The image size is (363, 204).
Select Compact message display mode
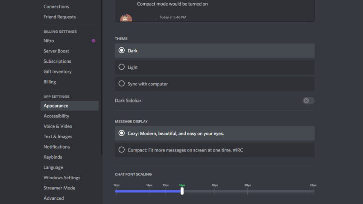coord(215,150)
